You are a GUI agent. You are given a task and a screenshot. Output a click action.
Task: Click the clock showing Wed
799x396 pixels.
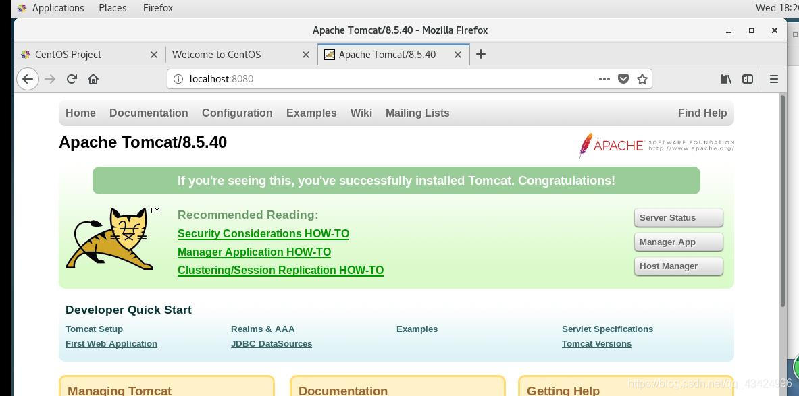(x=777, y=8)
